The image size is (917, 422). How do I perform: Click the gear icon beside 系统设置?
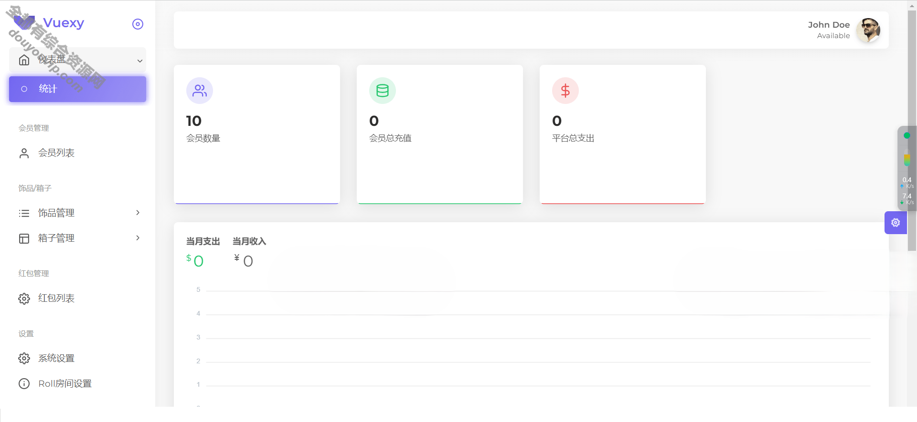(24, 359)
